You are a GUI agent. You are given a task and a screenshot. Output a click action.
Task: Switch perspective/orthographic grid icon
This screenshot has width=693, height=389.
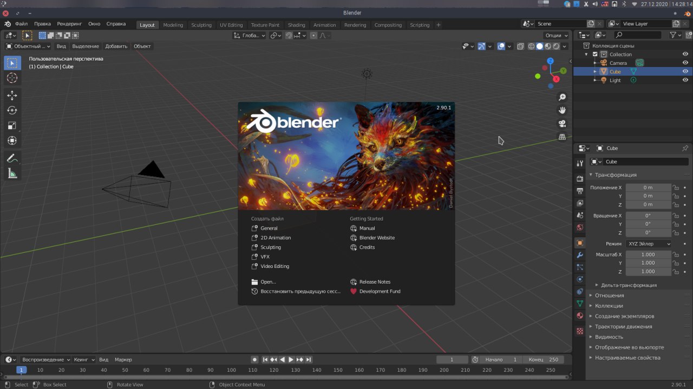pos(563,137)
